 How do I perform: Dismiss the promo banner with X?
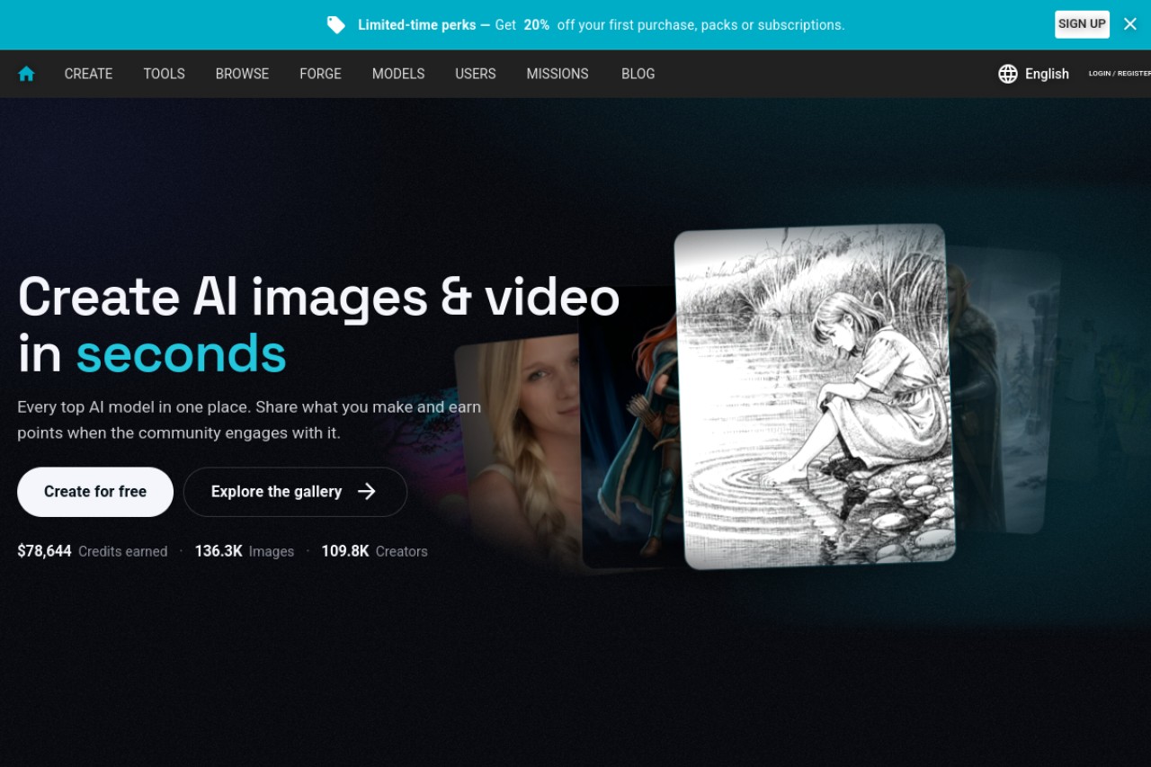tap(1130, 24)
